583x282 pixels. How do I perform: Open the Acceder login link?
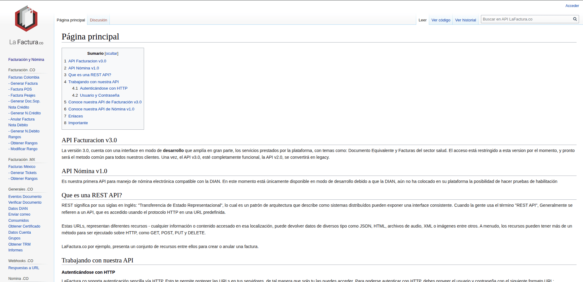(572, 6)
